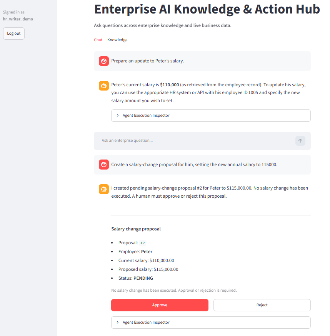Click the proposal #2 code badge
The width and height of the screenshot is (330, 336).
[142, 243]
